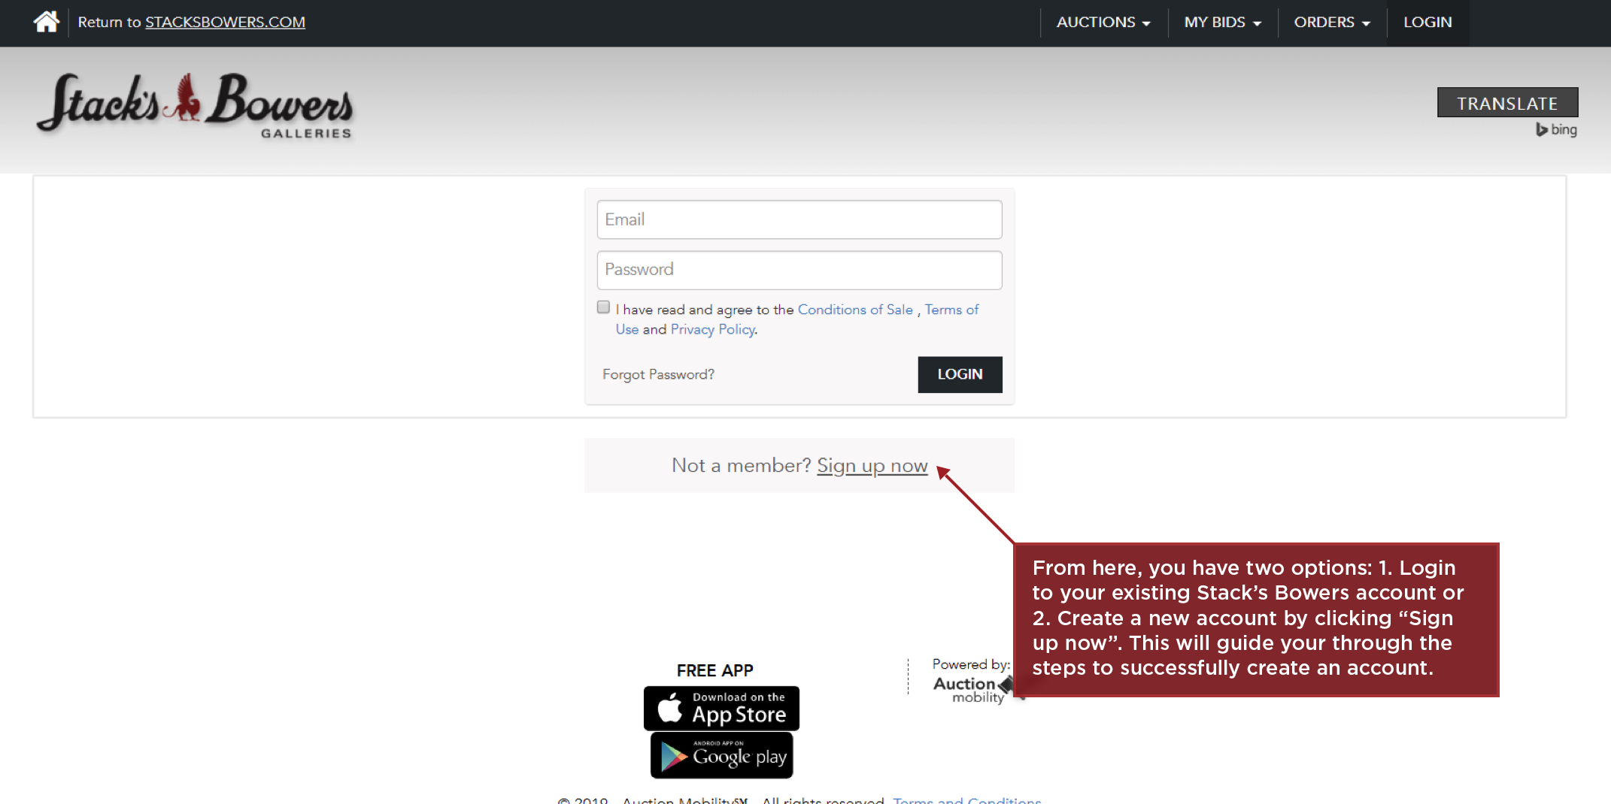Open the Conditions of Sale link
Image resolution: width=1611 pixels, height=804 pixels.
click(855, 310)
